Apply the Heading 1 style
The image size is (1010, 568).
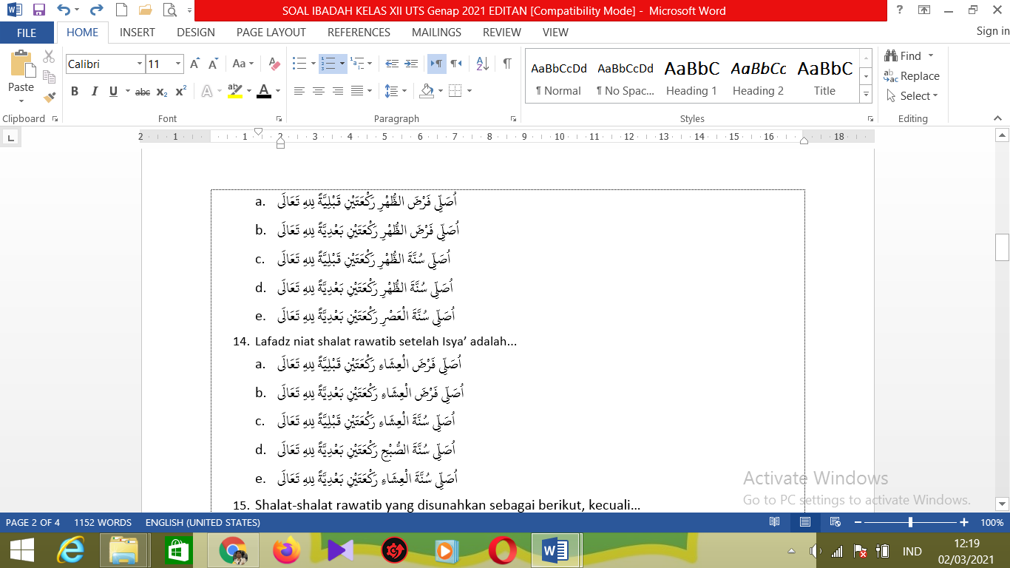point(691,78)
